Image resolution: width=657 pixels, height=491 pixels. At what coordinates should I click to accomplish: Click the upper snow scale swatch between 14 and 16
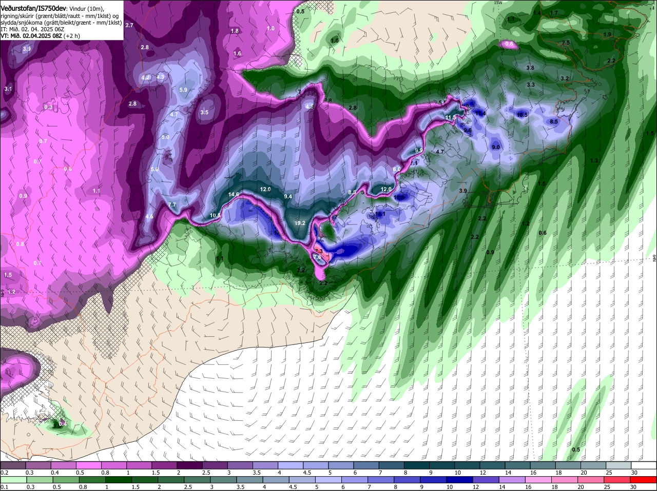(518, 465)
